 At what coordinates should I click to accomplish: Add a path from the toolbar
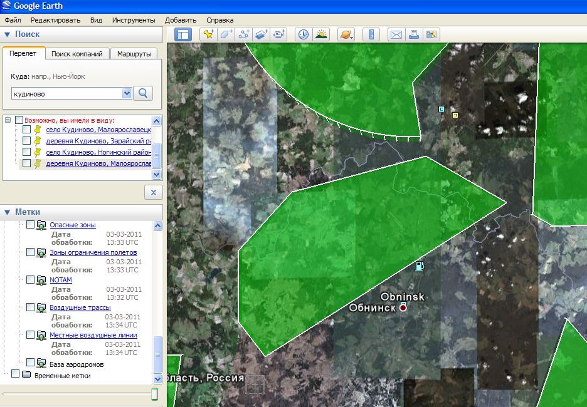244,35
